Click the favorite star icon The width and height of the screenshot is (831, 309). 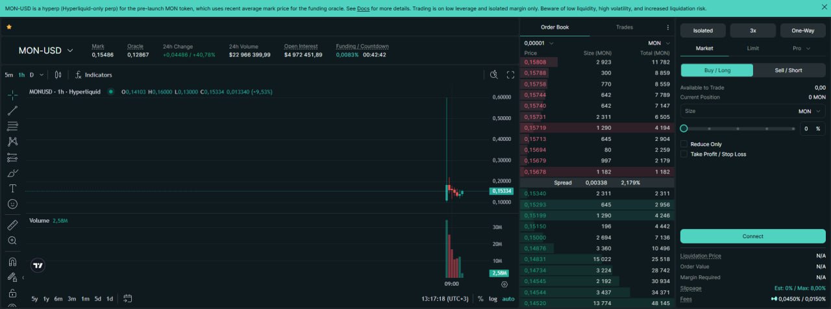coord(9,27)
